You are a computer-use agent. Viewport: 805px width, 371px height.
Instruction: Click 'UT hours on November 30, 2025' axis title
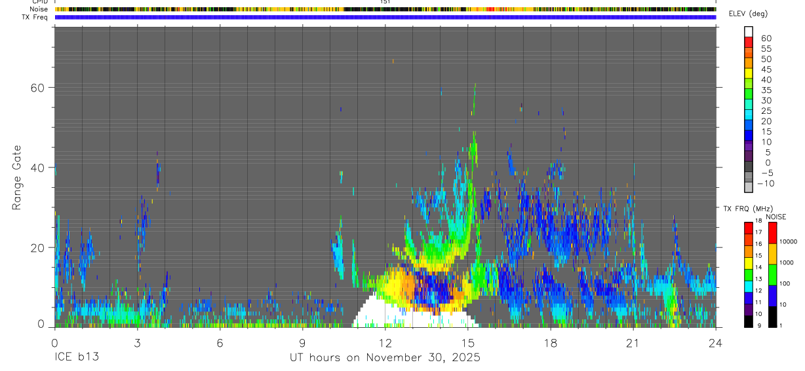coord(385,357)
